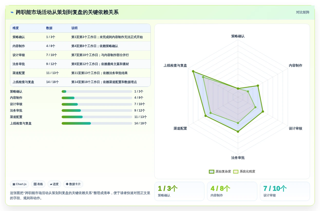Select the 数据卡片 tag chip

[x=73, y=184]
